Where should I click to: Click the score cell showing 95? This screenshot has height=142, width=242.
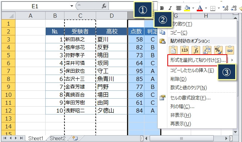(x=136, y=71)
